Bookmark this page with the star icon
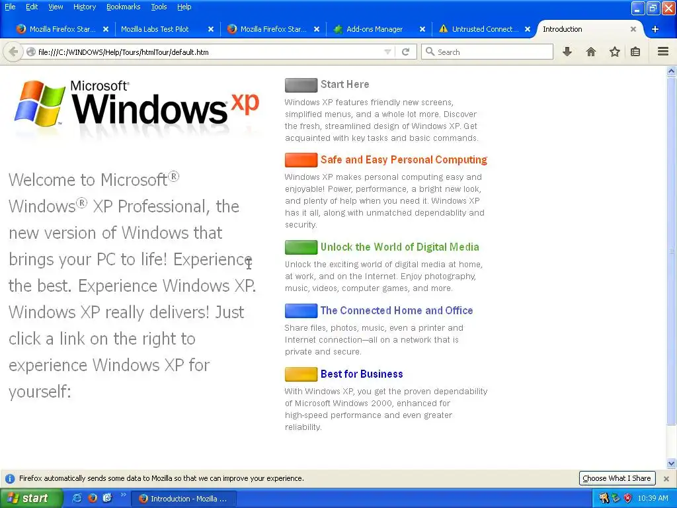The height and width of the screenshot is (508, 677). click(x=615, y=52)
